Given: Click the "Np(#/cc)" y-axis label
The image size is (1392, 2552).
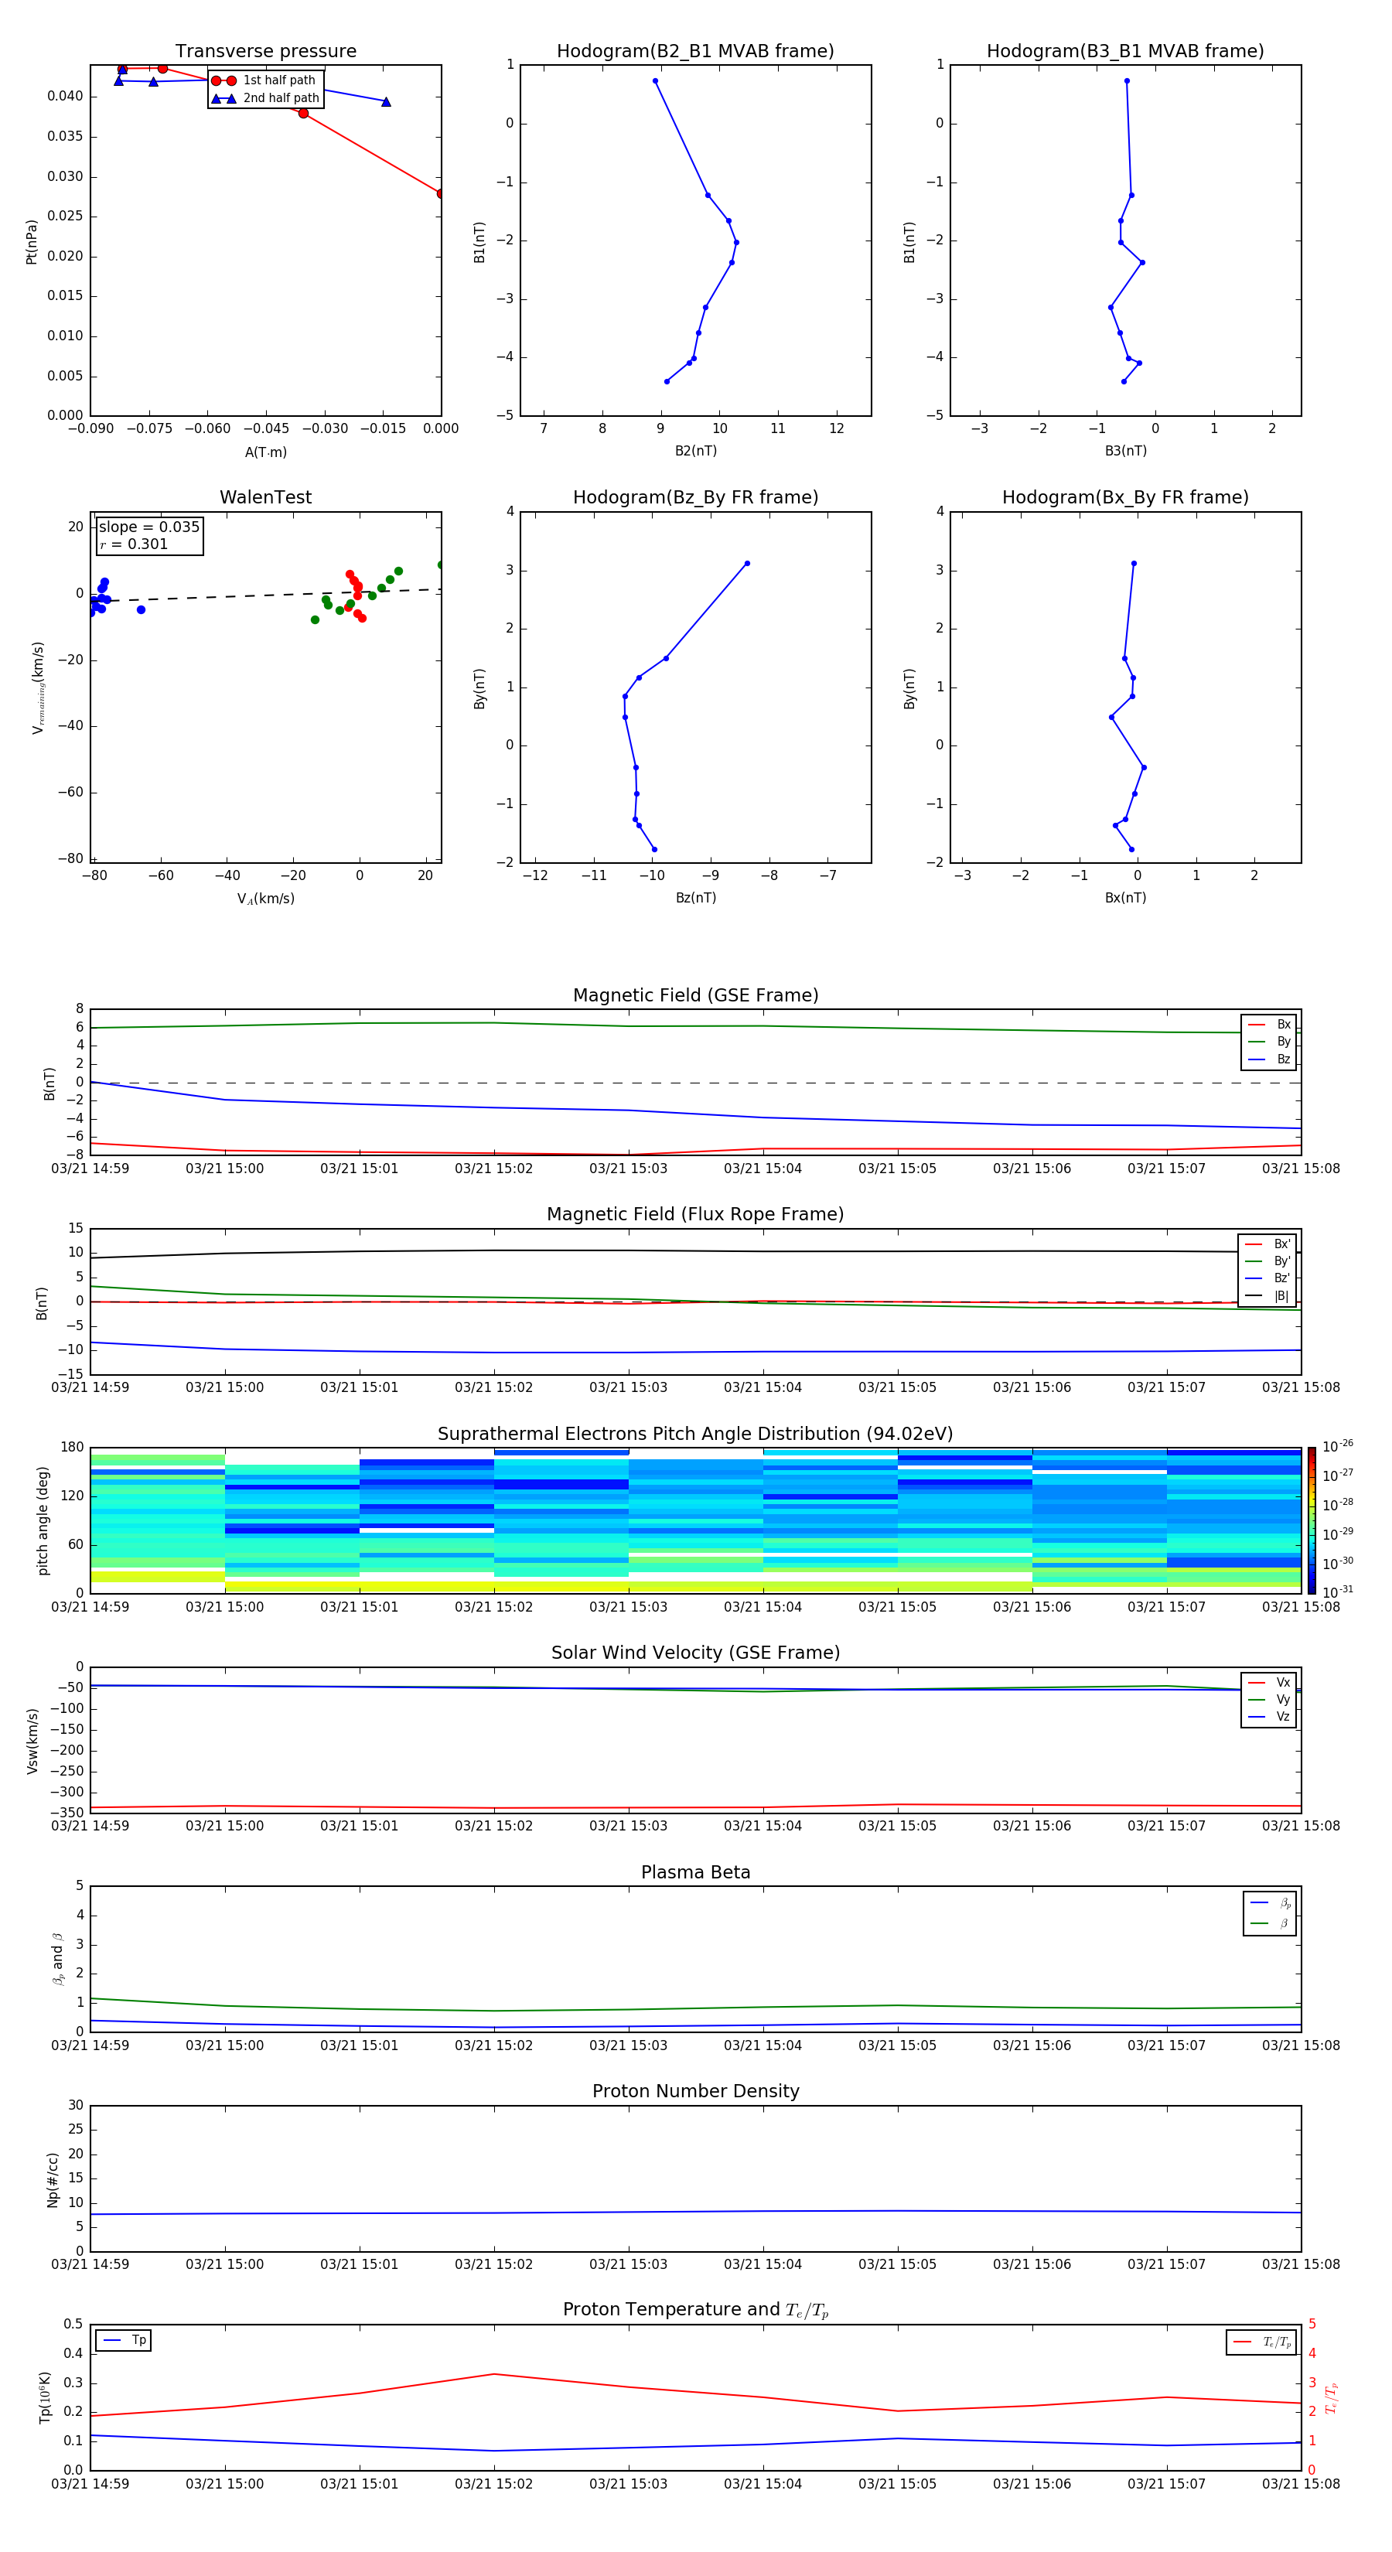Looking at the screenshot, I should [x=53, y=2179].
